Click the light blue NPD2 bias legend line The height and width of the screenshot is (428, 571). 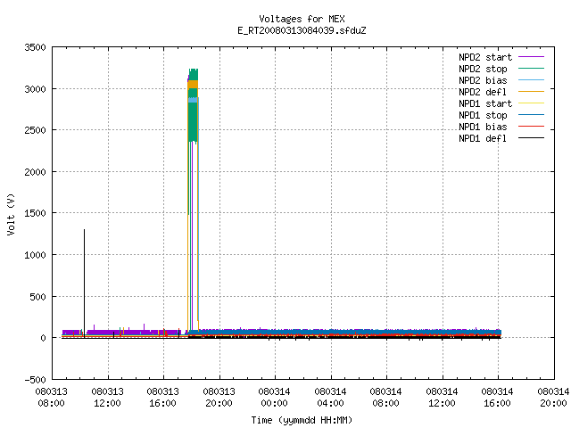(532, 80)
